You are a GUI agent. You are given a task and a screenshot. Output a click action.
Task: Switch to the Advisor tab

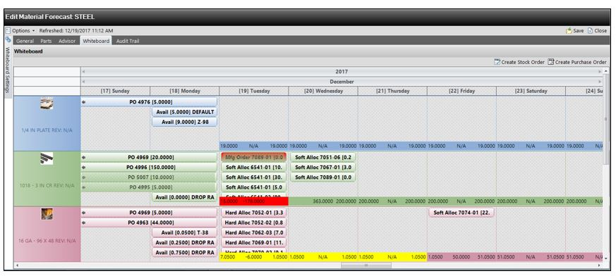point(67,41)
